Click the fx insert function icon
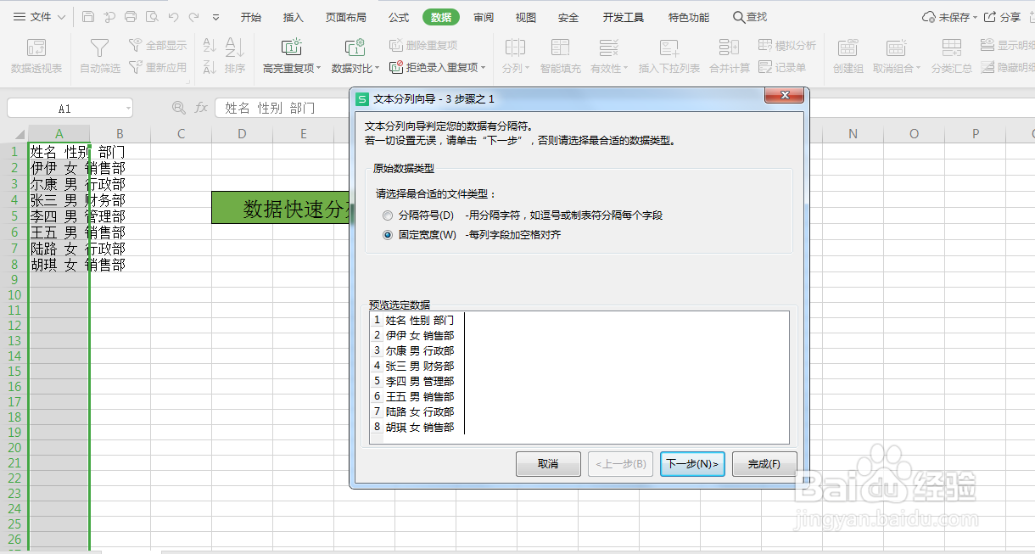Screen dimensions: 1035x554 (x=201, y=108)
